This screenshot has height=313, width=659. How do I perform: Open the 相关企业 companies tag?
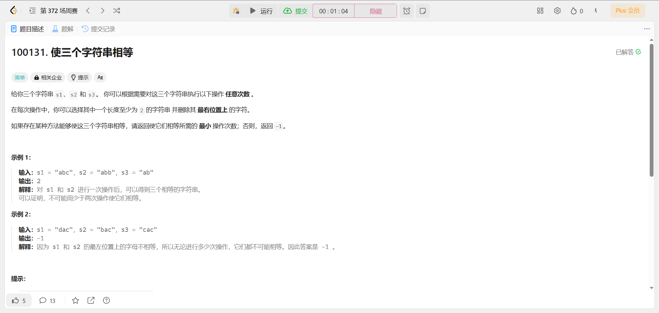48,77
